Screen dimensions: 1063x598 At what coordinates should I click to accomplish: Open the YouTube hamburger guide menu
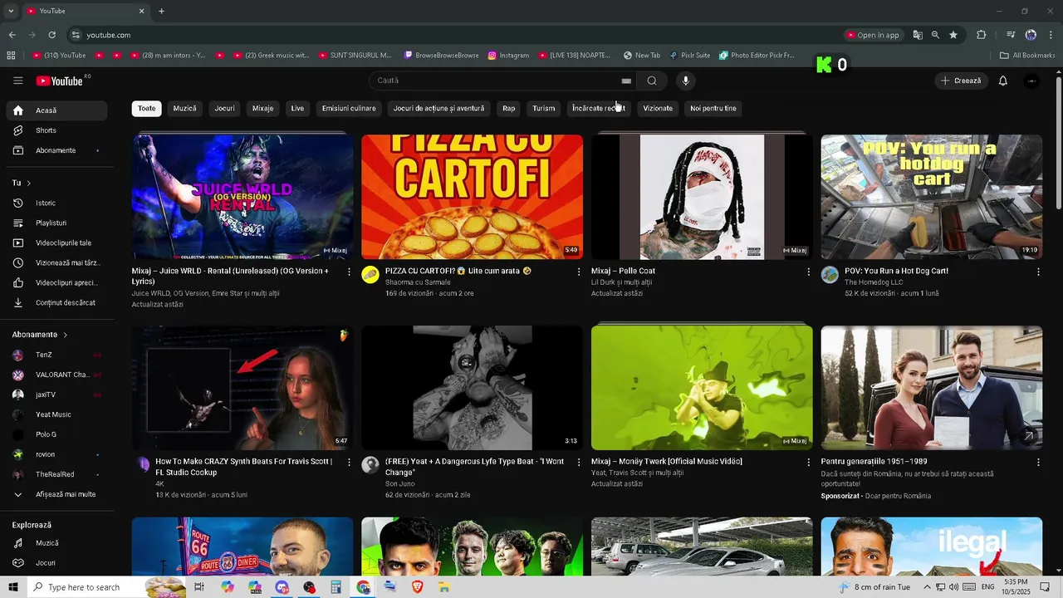point(17,81)
